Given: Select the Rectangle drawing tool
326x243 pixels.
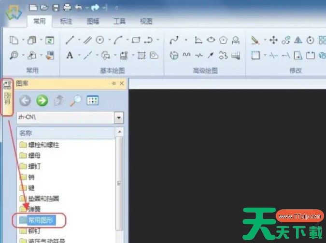Looking at the screenshot, I should pyautogui.click(x=136, y=40).
